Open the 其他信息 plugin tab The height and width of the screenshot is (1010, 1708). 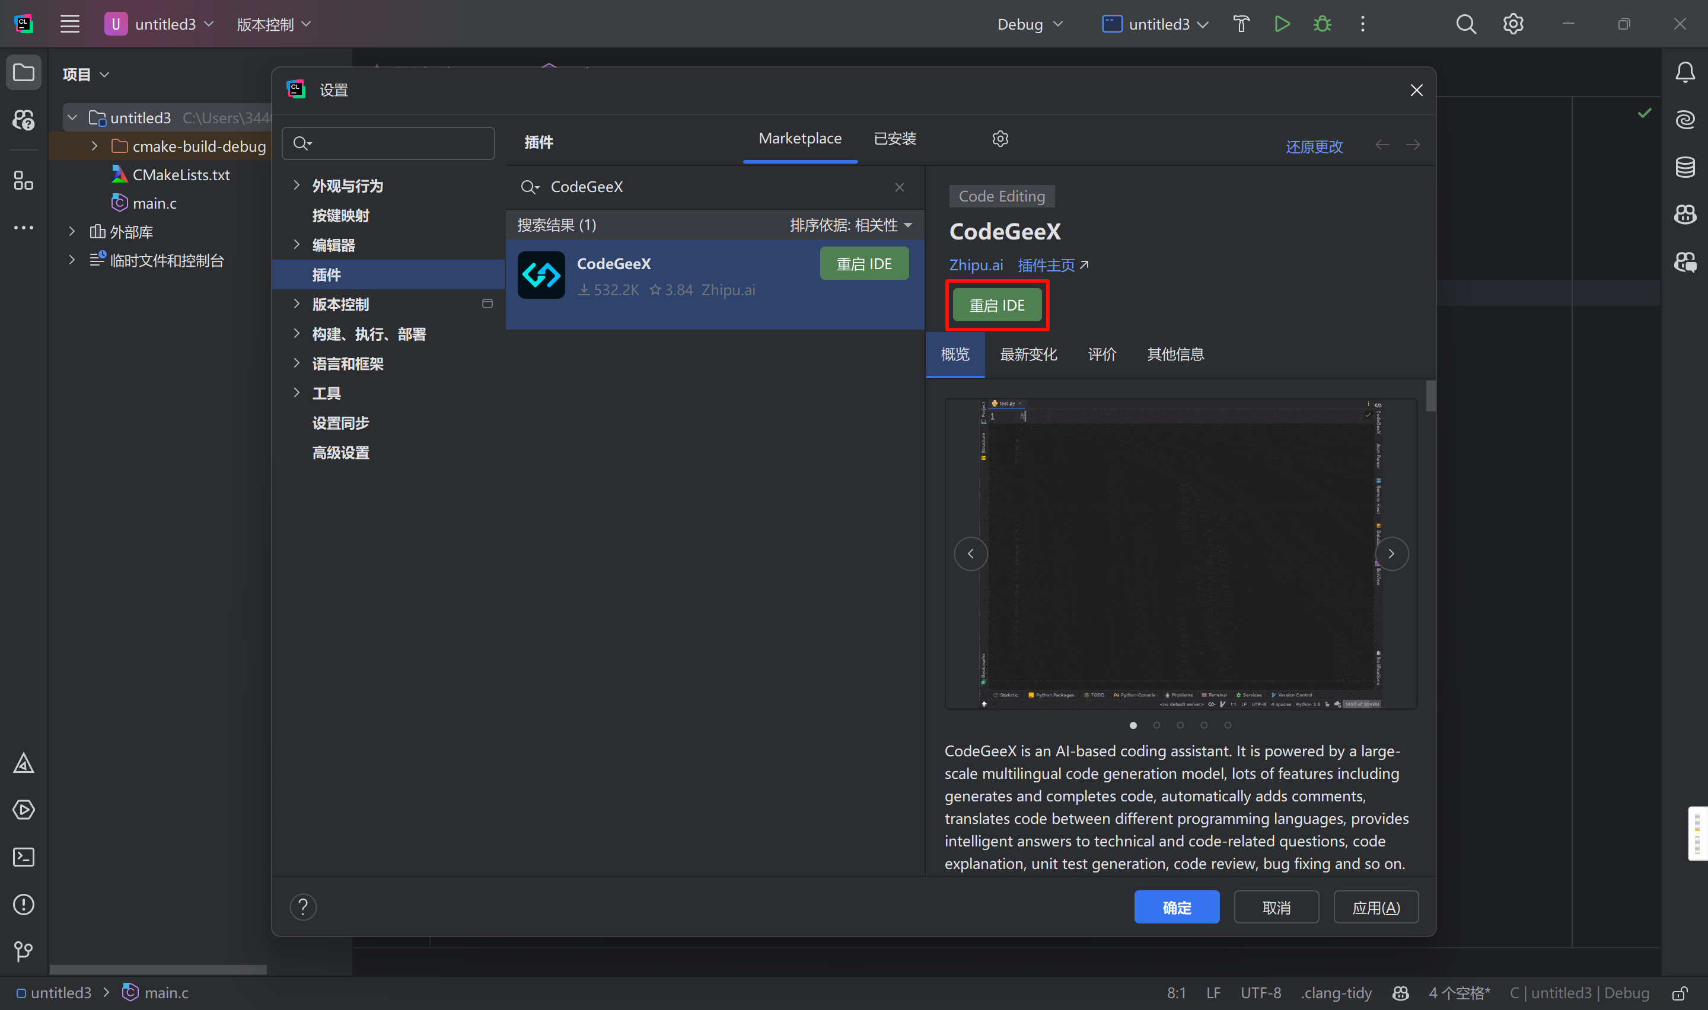point(1175,354)
